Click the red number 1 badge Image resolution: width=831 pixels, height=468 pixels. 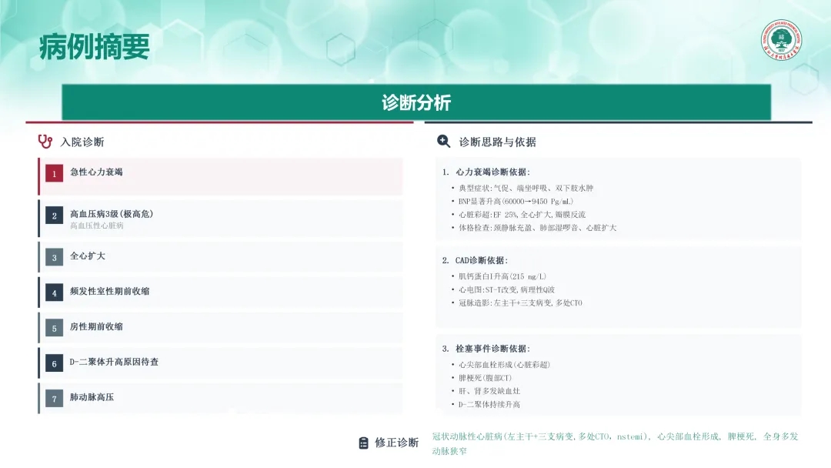coord(54,174)
